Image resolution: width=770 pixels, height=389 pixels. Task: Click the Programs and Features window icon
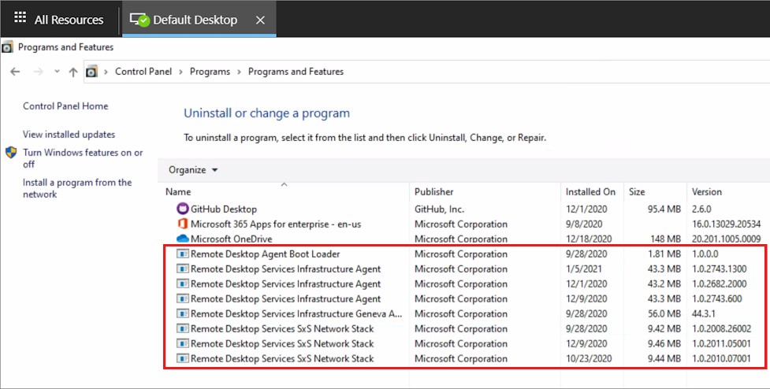[7, 47]
